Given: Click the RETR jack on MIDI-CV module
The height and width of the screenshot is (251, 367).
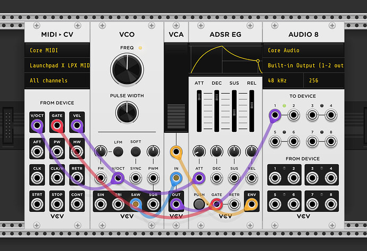Looking at the screenshot, I should [x=77, y=178].
